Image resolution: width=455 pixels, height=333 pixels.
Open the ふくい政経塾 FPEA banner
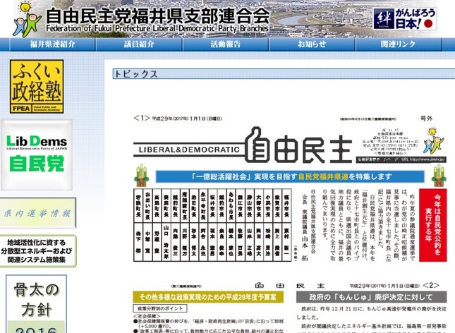coord(36,86)
